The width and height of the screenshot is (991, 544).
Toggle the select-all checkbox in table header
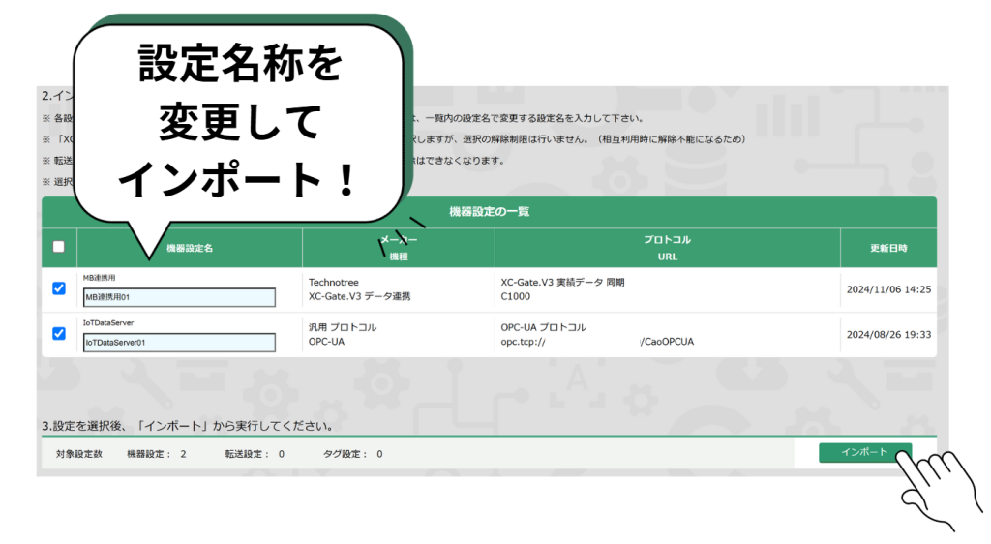coord(58,247)
